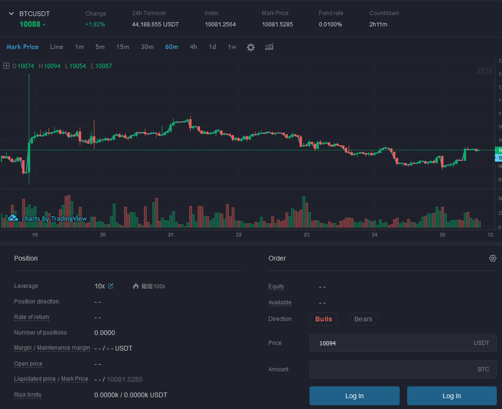Expand the BTCUSDT pair selector chevron
This screenshot has height=409, width=502.
12,14
